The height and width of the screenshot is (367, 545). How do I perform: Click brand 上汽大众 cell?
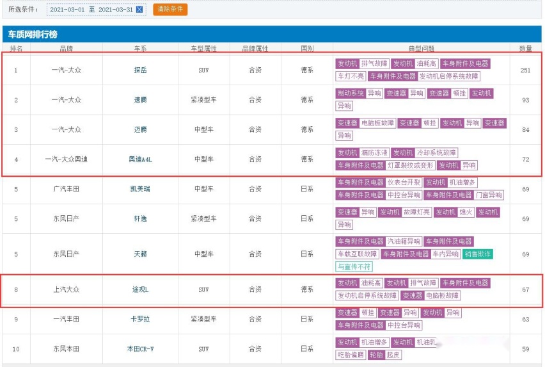click(66, 290)
